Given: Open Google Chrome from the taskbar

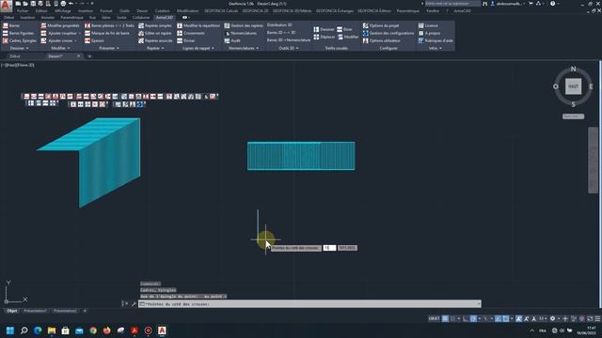Looking at the screenshot, I should (93, 330).
